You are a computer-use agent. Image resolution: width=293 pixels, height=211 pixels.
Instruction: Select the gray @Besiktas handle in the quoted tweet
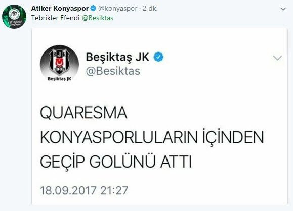pyautogui.click(x=113, y=71)
